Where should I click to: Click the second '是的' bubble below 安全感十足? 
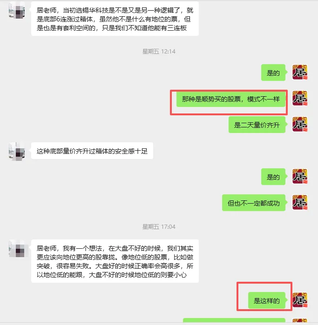274,177
